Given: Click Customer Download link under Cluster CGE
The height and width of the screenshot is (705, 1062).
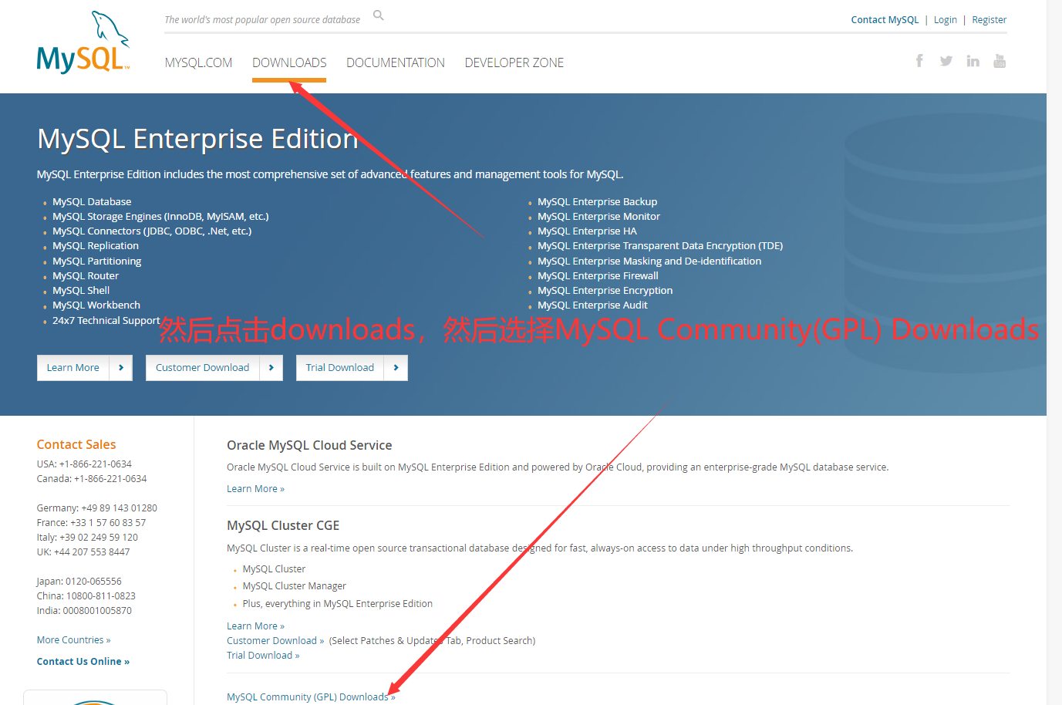Looking at the screenshot, I should (x=275, y=641).
